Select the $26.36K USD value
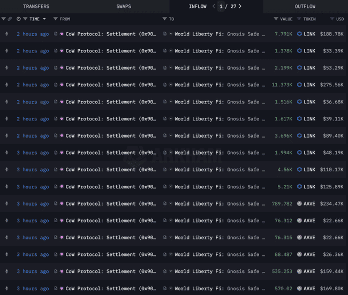The width and height of the screenshot is (348, 295). tap(333, 254)
